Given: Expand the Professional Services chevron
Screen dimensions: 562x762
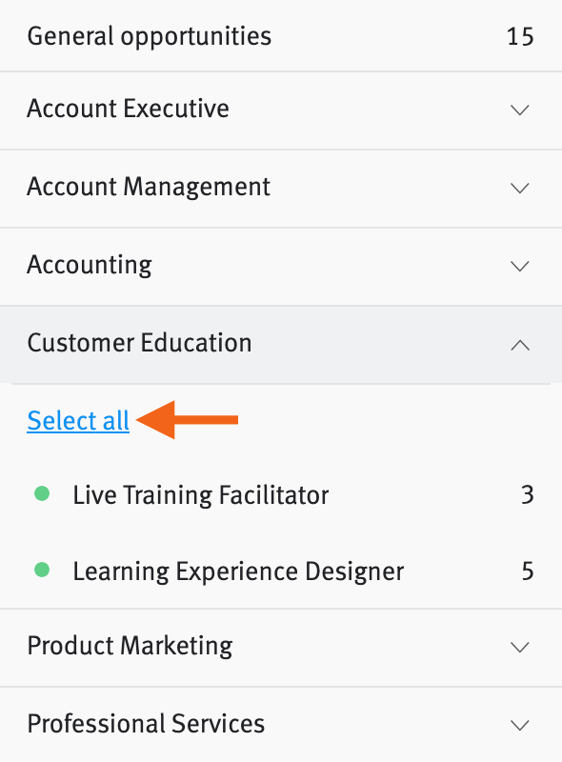Looking at the screenshot, I should click(x=520, y=726).
